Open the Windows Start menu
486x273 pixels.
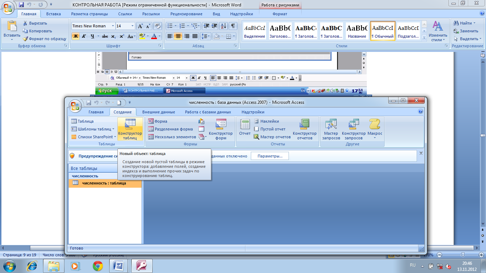click(9, 266)
